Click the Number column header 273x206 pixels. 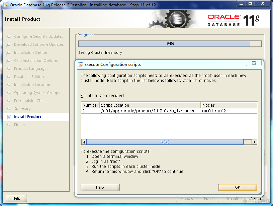[x=90, y=105]
